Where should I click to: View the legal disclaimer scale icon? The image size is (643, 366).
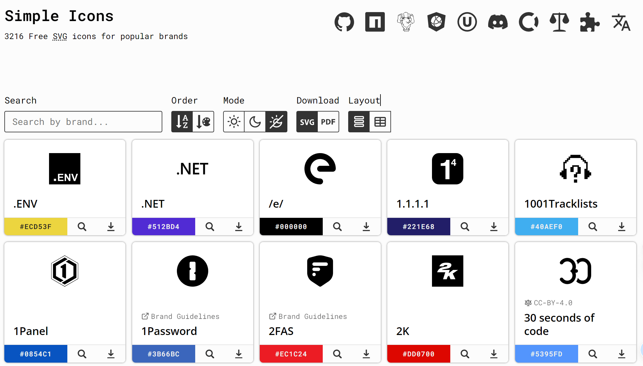point(559,22)
